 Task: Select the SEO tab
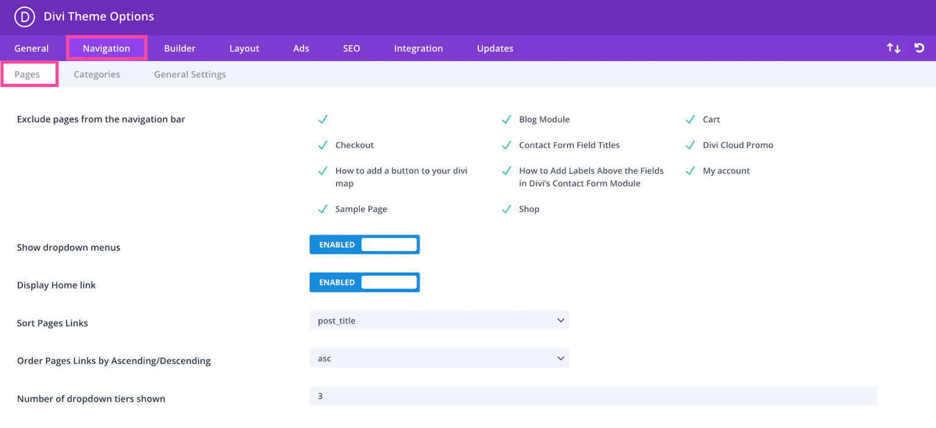tap(351, 48)
